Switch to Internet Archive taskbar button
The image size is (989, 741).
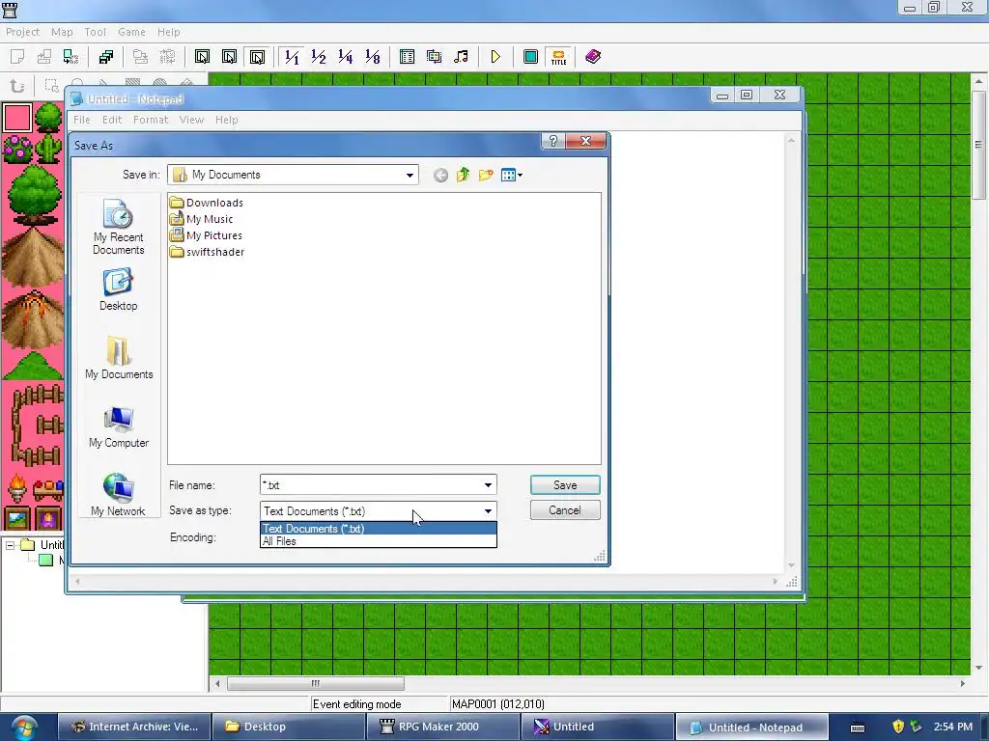pos(133,727)
